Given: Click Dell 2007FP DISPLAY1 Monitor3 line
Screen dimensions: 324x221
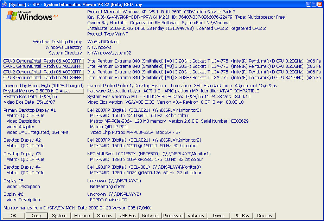Looking at the screenshot, I should 144,110.
